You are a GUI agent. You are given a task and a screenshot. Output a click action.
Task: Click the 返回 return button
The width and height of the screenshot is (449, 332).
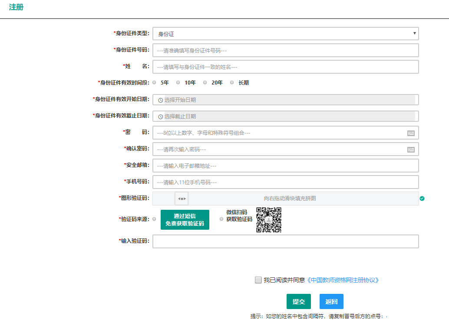[x=330, y=301]
